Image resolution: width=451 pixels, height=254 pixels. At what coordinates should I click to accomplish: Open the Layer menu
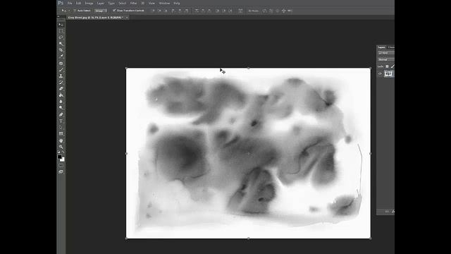tap(100, 3)
